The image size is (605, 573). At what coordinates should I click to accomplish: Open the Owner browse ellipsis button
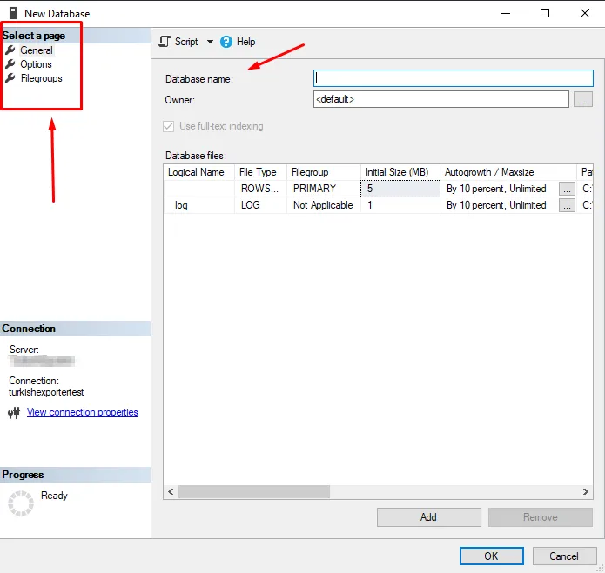click(583, 99)
